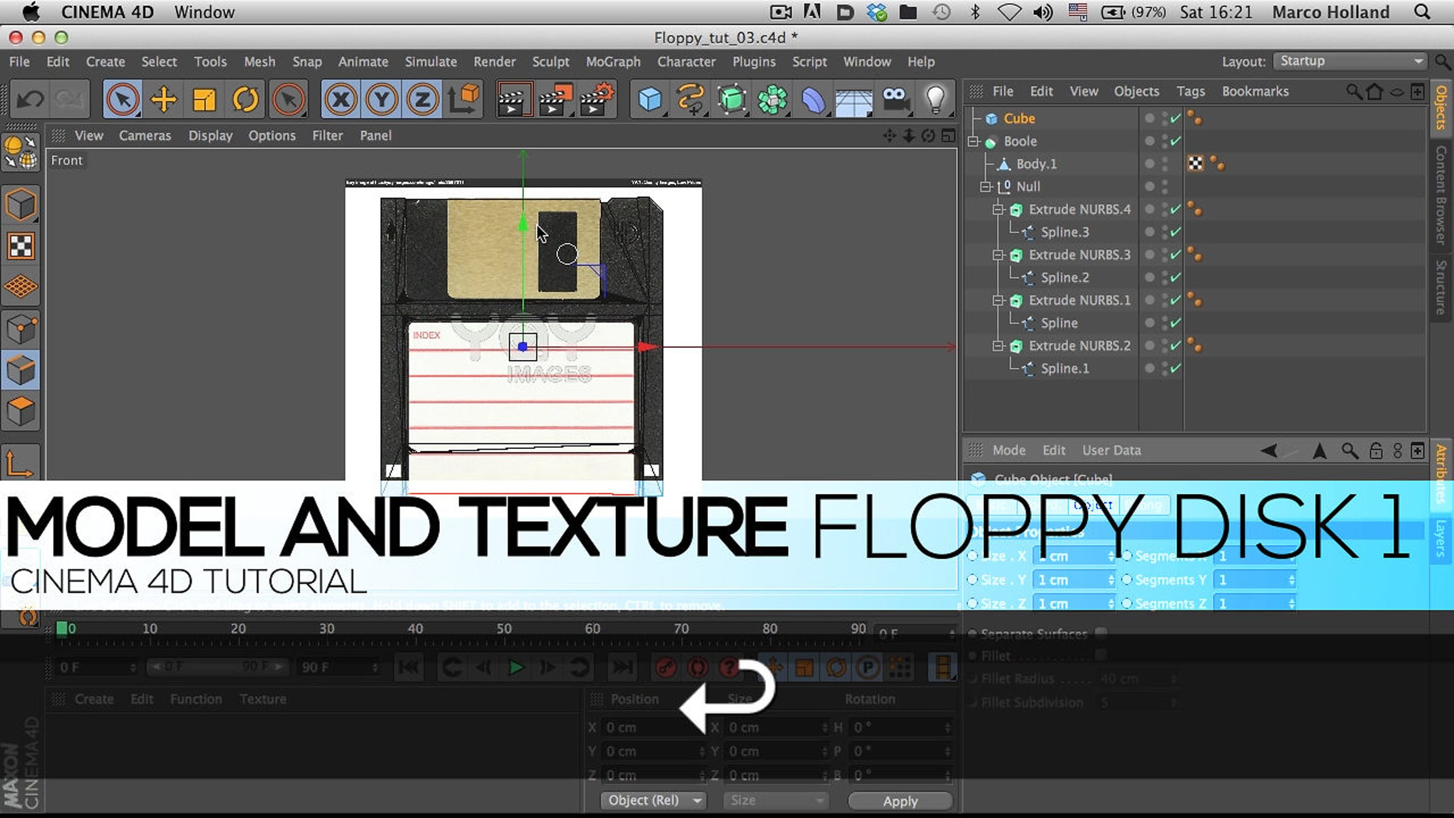Click the Undo arrow icon

(x=30, y=99)
